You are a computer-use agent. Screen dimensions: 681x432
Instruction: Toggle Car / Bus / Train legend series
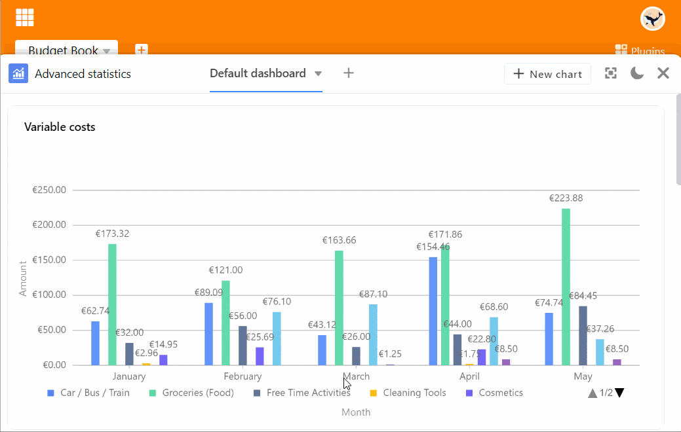pyautogui.click(x=88, y=393)
